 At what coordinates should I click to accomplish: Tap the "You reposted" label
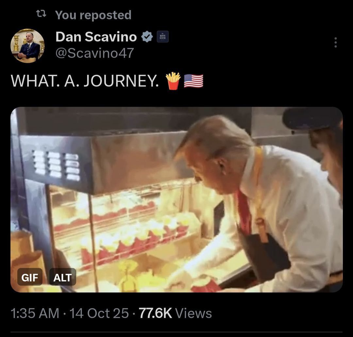pos(93,15)
